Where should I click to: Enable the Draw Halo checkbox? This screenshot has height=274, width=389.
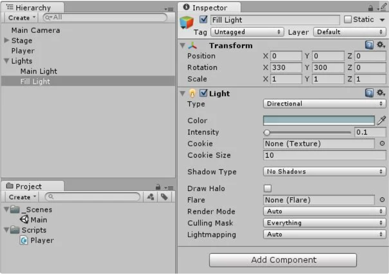pyautogui.click(x=268, y=189)
